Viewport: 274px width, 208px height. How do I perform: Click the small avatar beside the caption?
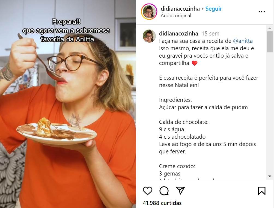tap(149, 36)
